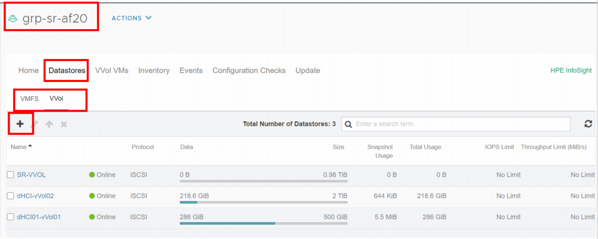The image size is (598, 239).
Task: Click the dHCI01-vVol01 usage bar
Action: click(x=264, y=223)
